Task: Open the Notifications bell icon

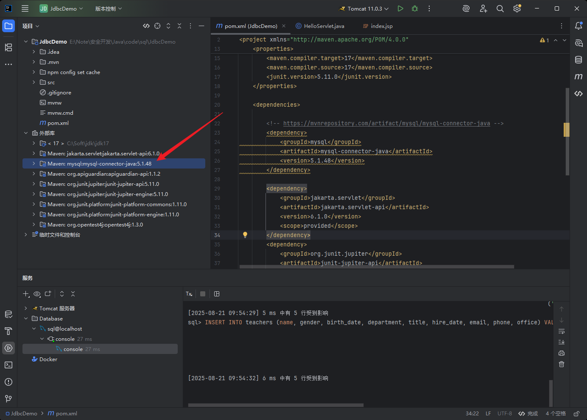Action: 579,26
